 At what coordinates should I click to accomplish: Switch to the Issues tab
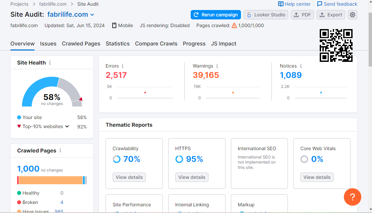click(48, 43)
